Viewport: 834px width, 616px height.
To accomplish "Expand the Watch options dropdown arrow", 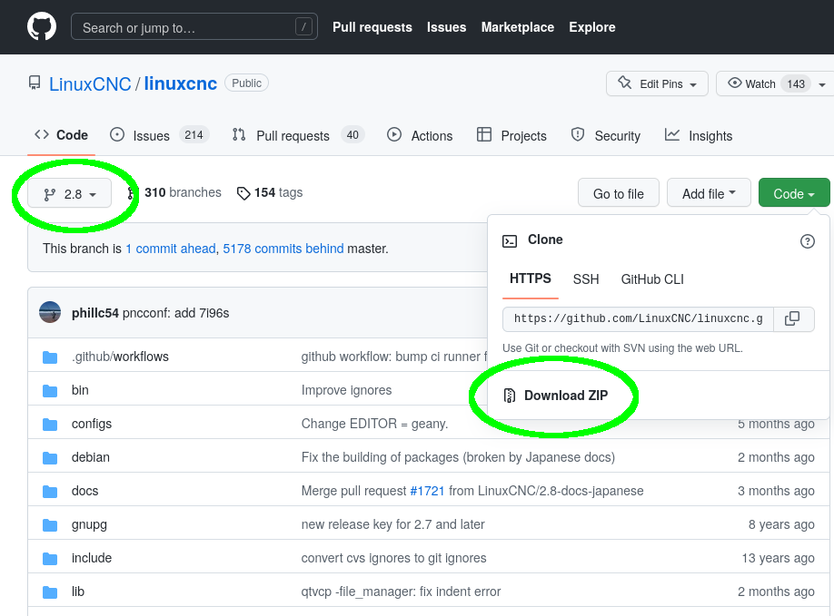I will point(822,84).
